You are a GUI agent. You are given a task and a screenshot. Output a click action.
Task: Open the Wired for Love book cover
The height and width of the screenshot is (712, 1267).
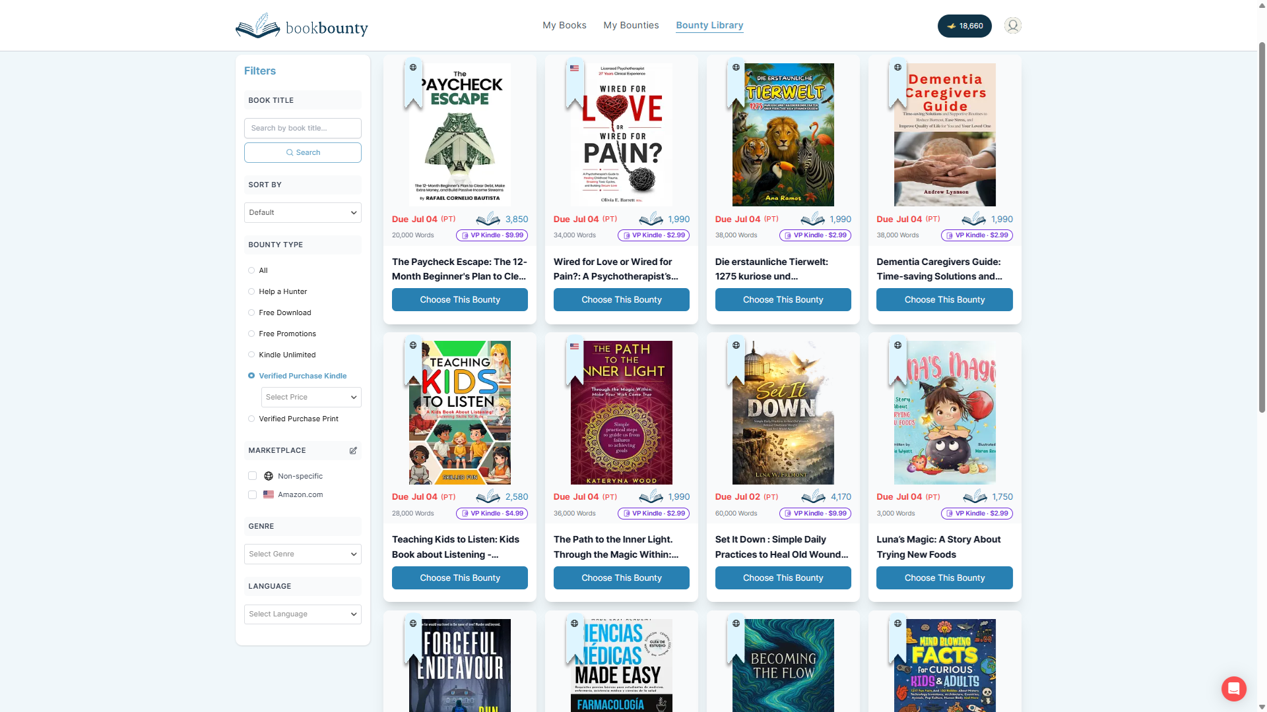pos(622,134)
